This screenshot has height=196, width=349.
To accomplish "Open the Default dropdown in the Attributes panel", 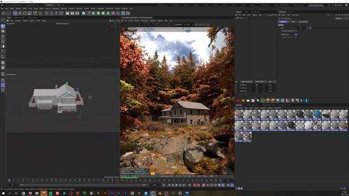I will 341,19.
